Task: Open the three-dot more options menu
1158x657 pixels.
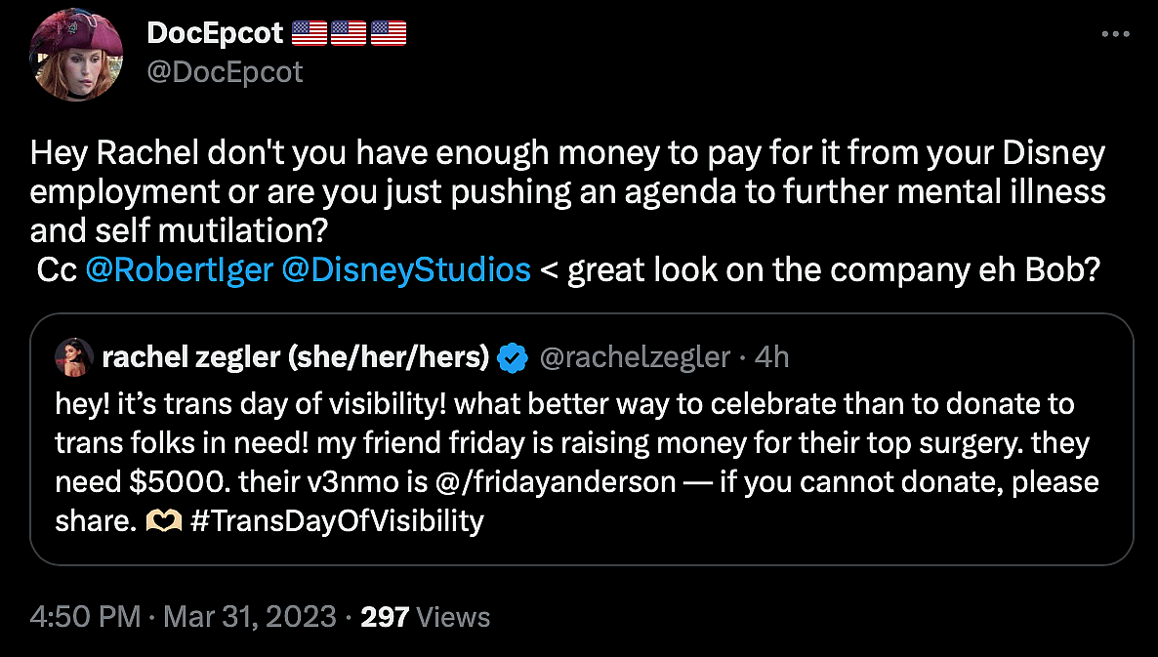Action: [x=1114, y=34]
